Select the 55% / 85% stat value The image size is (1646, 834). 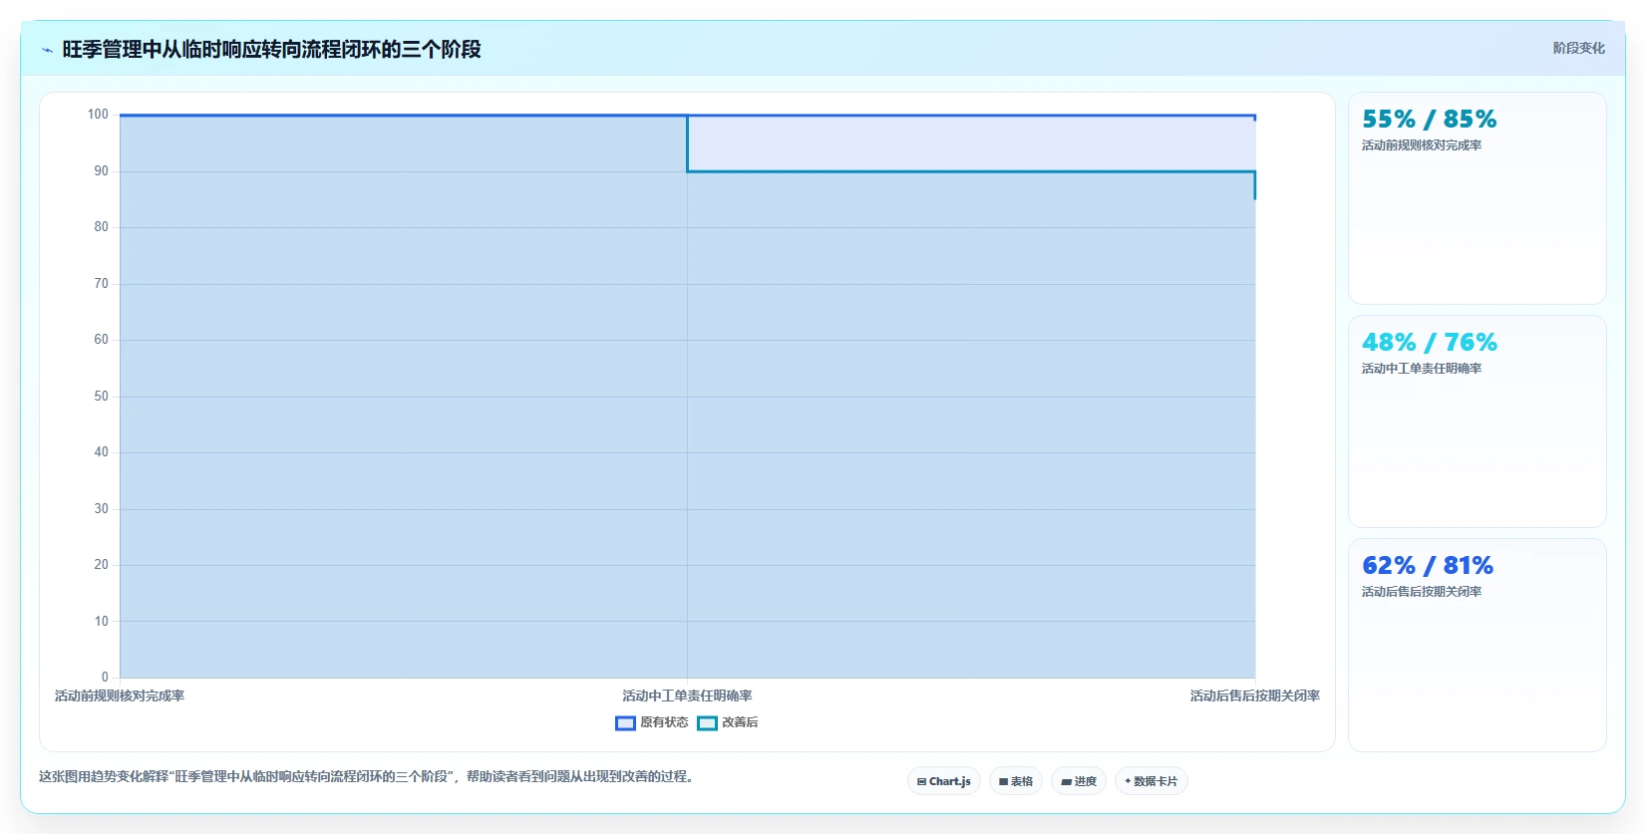[1429, 120]
